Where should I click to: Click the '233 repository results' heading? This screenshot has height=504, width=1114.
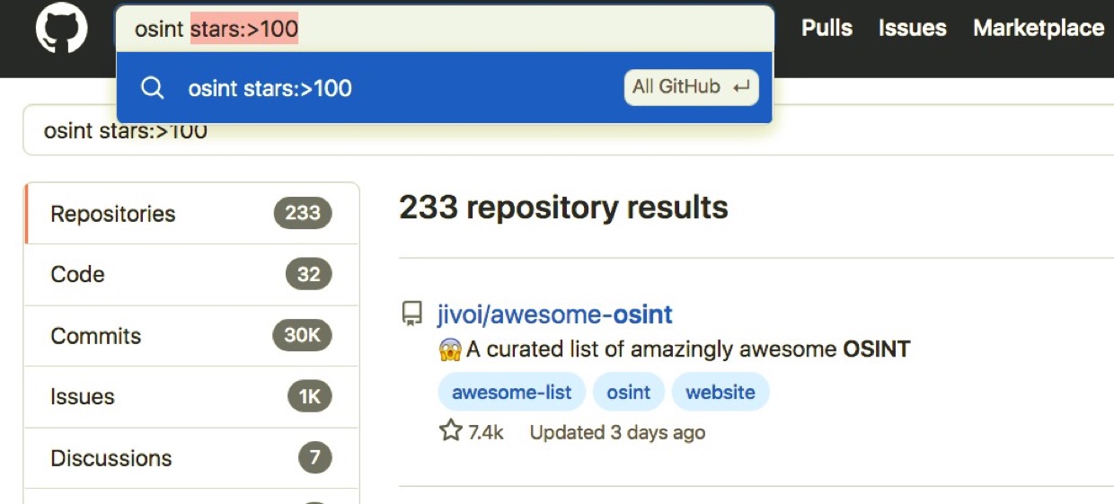pyautogui.click(x=563, y=208)
